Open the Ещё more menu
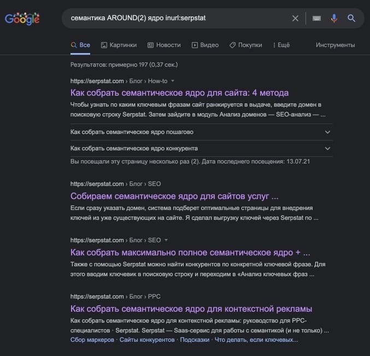This screenshot has width=370, height=356. [281, 45]
